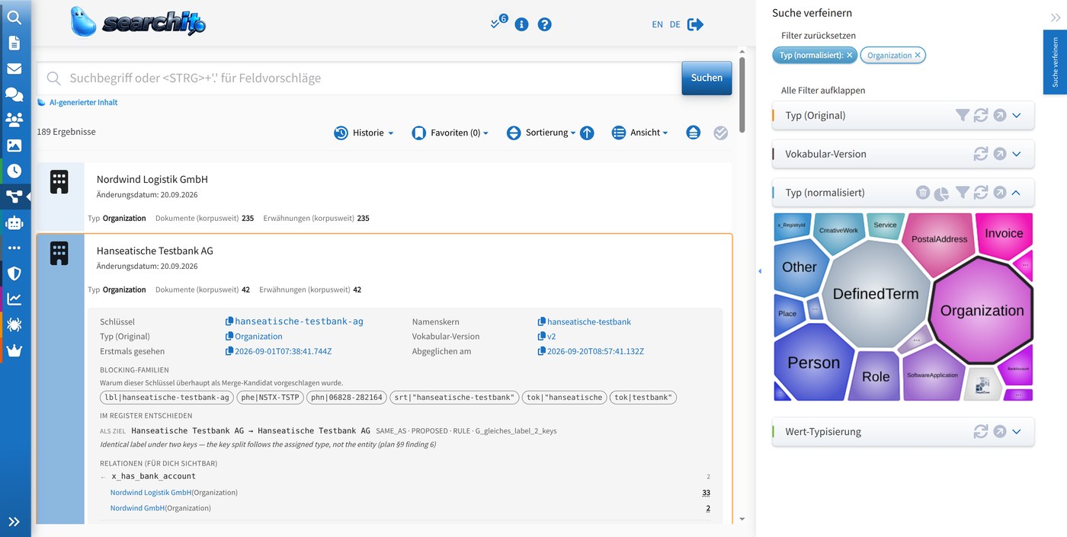Open the Favoriten (0) dropdown
Image resolution: width=1067 pixels, height=537 pixels.
coord(450,133)
